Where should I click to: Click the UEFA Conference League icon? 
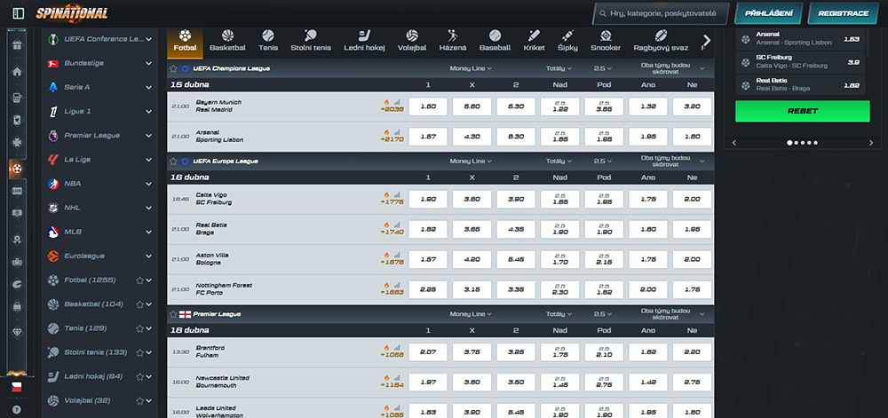click(53, 39)
